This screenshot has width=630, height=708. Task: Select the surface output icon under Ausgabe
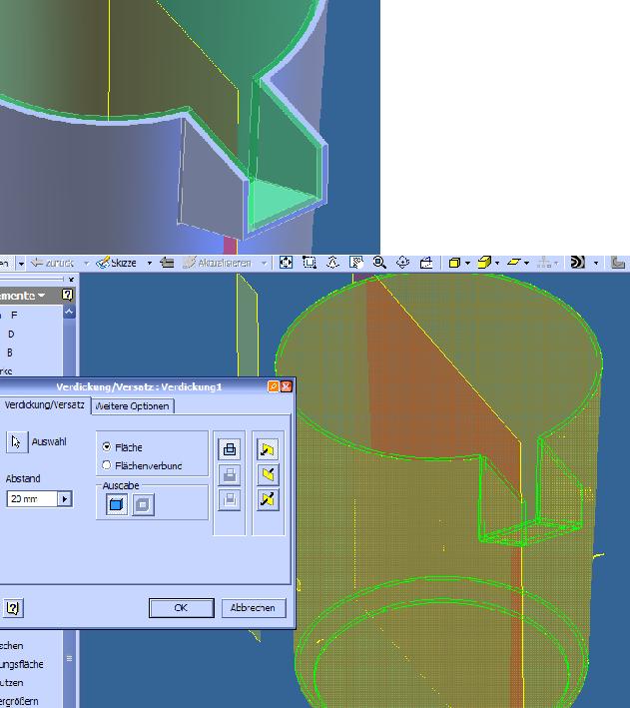[142, 504]
